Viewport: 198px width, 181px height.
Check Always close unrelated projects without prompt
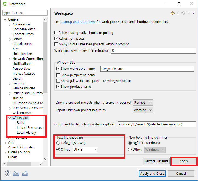pyautogui.click(x=56, y=44)
